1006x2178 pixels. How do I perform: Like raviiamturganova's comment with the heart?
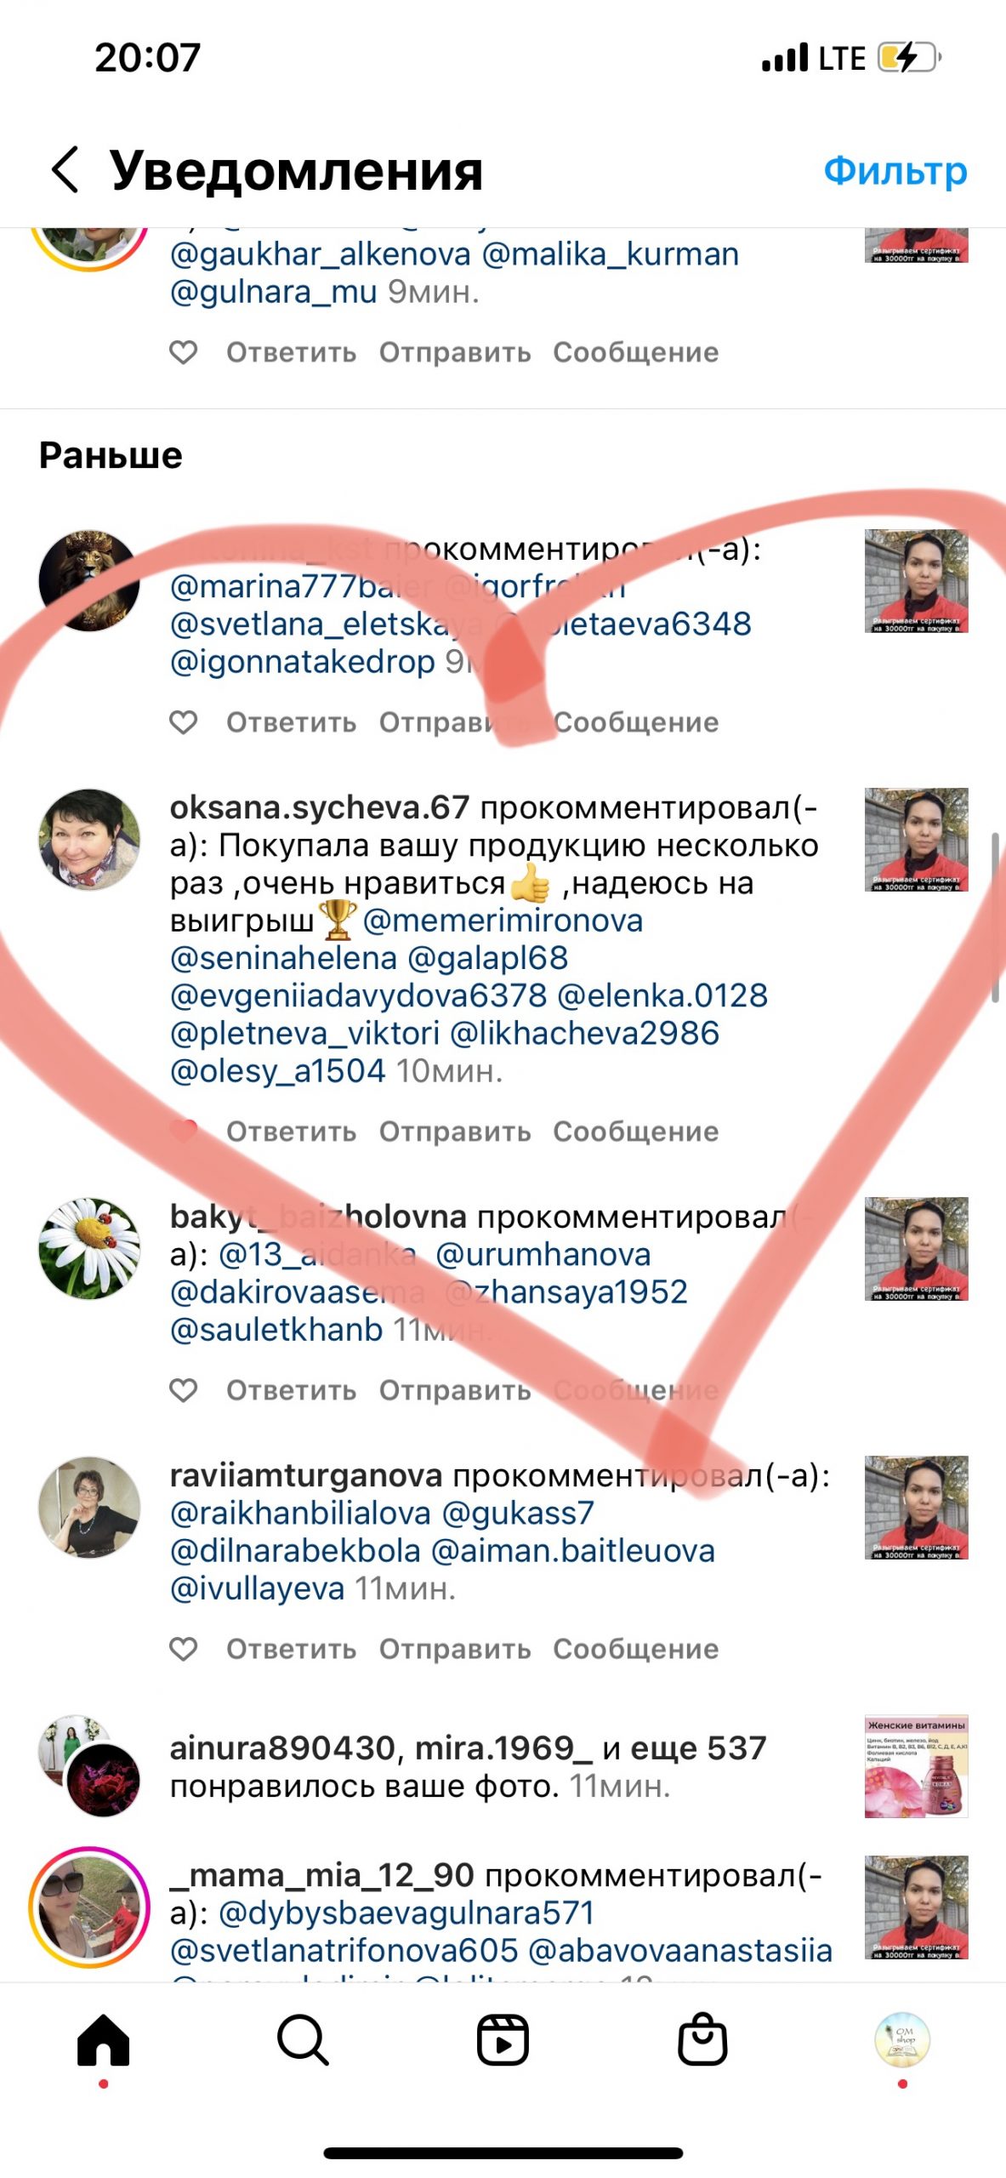(x=184, y=1649)
